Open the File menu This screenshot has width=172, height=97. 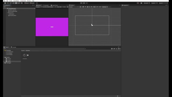[x=4, y=1]
